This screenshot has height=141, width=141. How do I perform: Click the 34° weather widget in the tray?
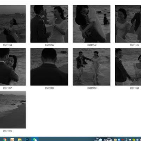pos(99,139)
